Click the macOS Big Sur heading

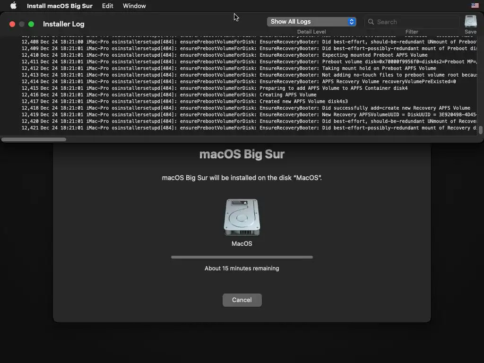[242, 155]
